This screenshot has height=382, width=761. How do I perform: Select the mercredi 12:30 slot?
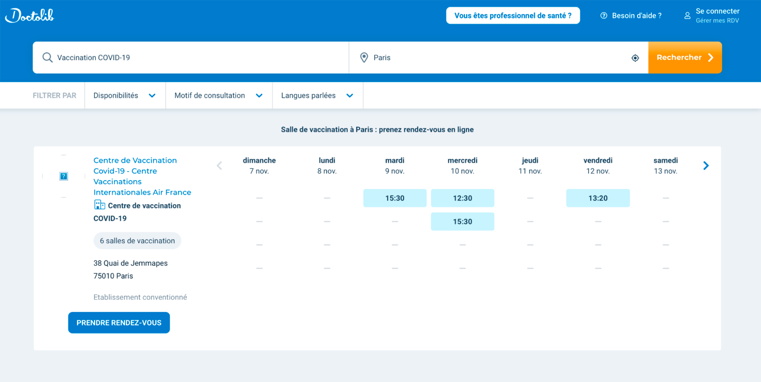462,198
